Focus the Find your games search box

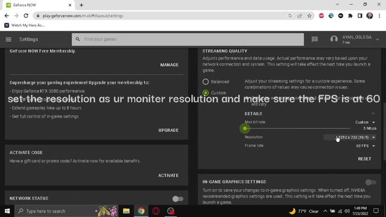[188, 39]
